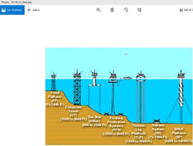Click the See all photos picture icon
The height and width of the screenshot is (146, 193).
[4, 10]
